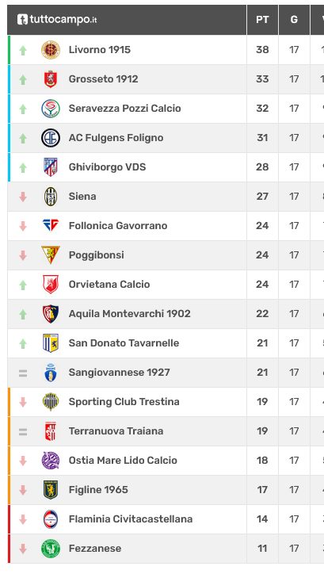This screenshot has height=574, width=324.
Task: Sort table by the PT column header
Action: 262,20
